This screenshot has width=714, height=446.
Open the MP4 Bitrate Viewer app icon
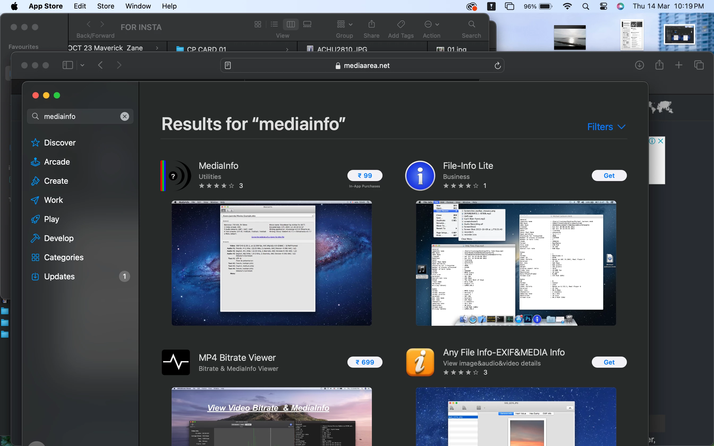(x=176, y=362)
